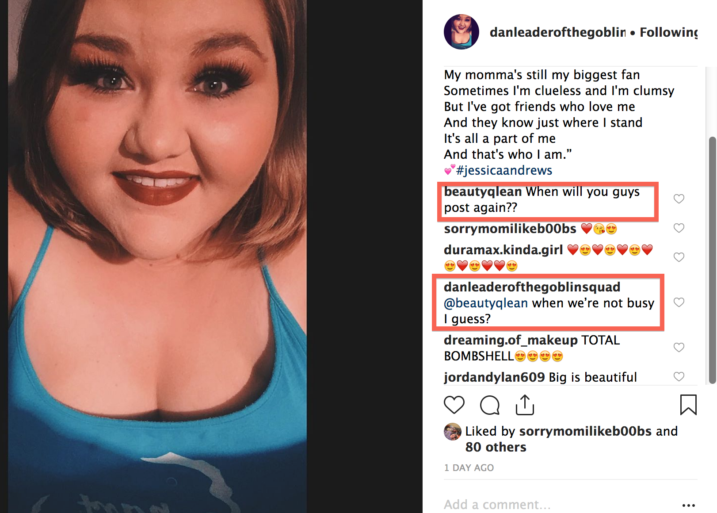Like the beautyqlean comment
This screenshot has width=717, height=513.
point(679,199)
